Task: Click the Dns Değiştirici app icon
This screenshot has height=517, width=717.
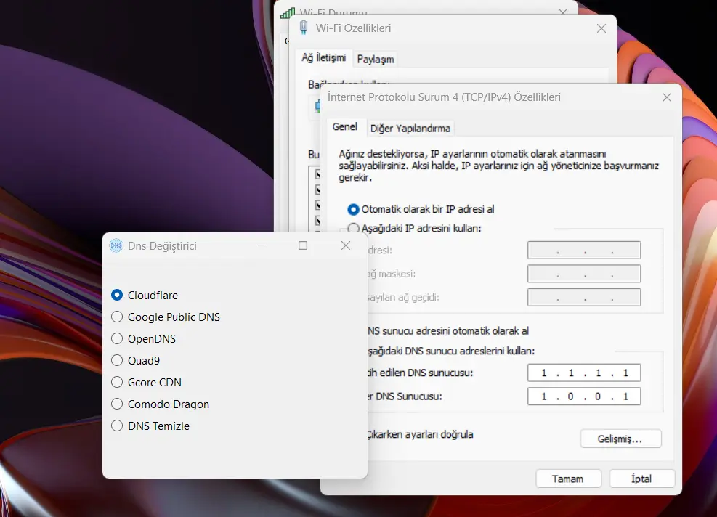Action: coord(116,245)
